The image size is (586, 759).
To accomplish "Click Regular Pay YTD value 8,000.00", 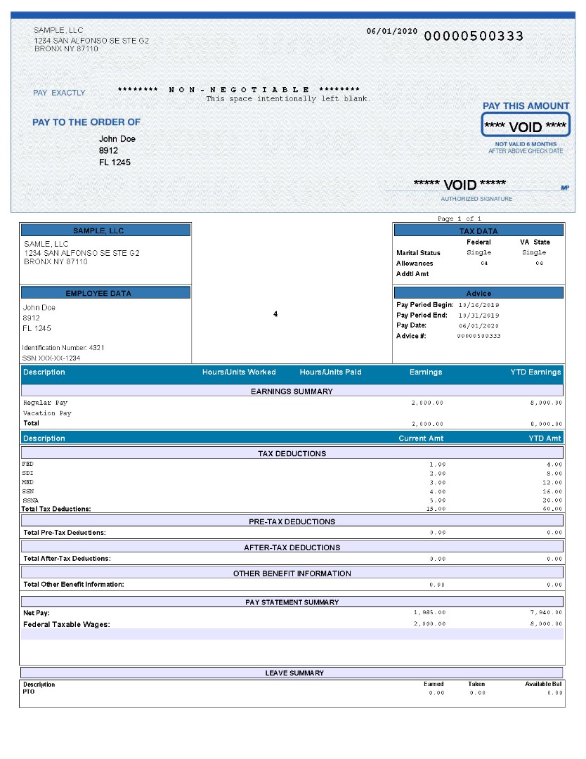I will [x=547, y=403].
